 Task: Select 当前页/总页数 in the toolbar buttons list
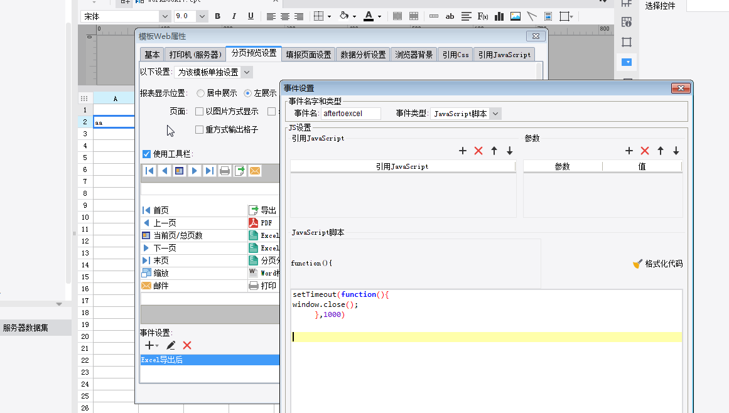[193, 235]
